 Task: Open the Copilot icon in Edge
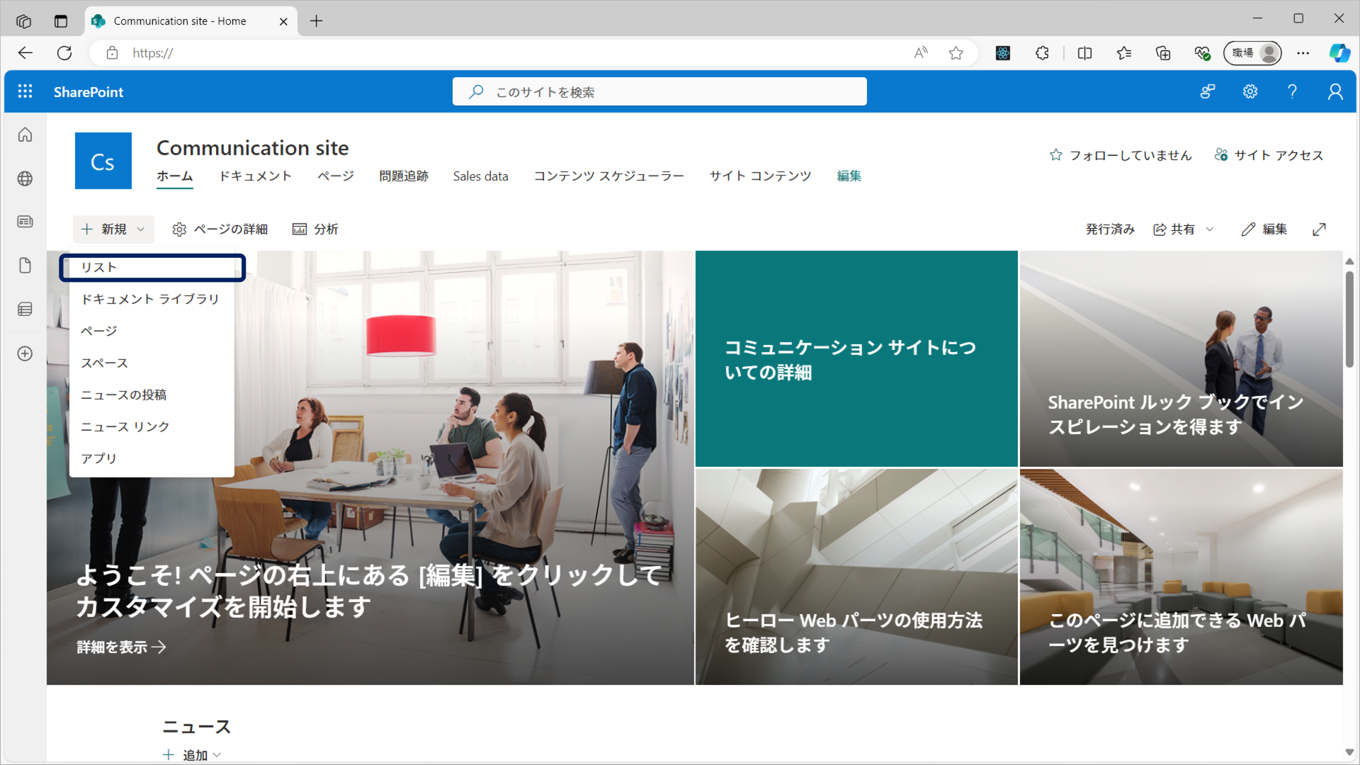tap(1339, 53)
